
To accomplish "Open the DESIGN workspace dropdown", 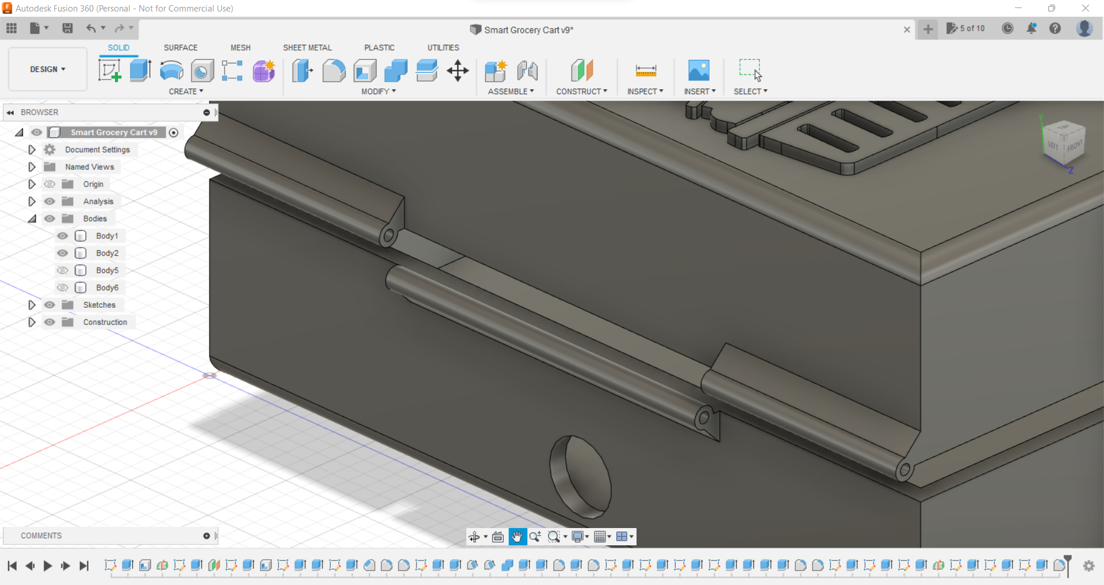I will pyautogui.click(x=48, y=69).
